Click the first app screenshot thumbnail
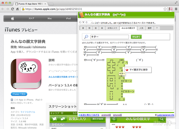 (78, 120)
